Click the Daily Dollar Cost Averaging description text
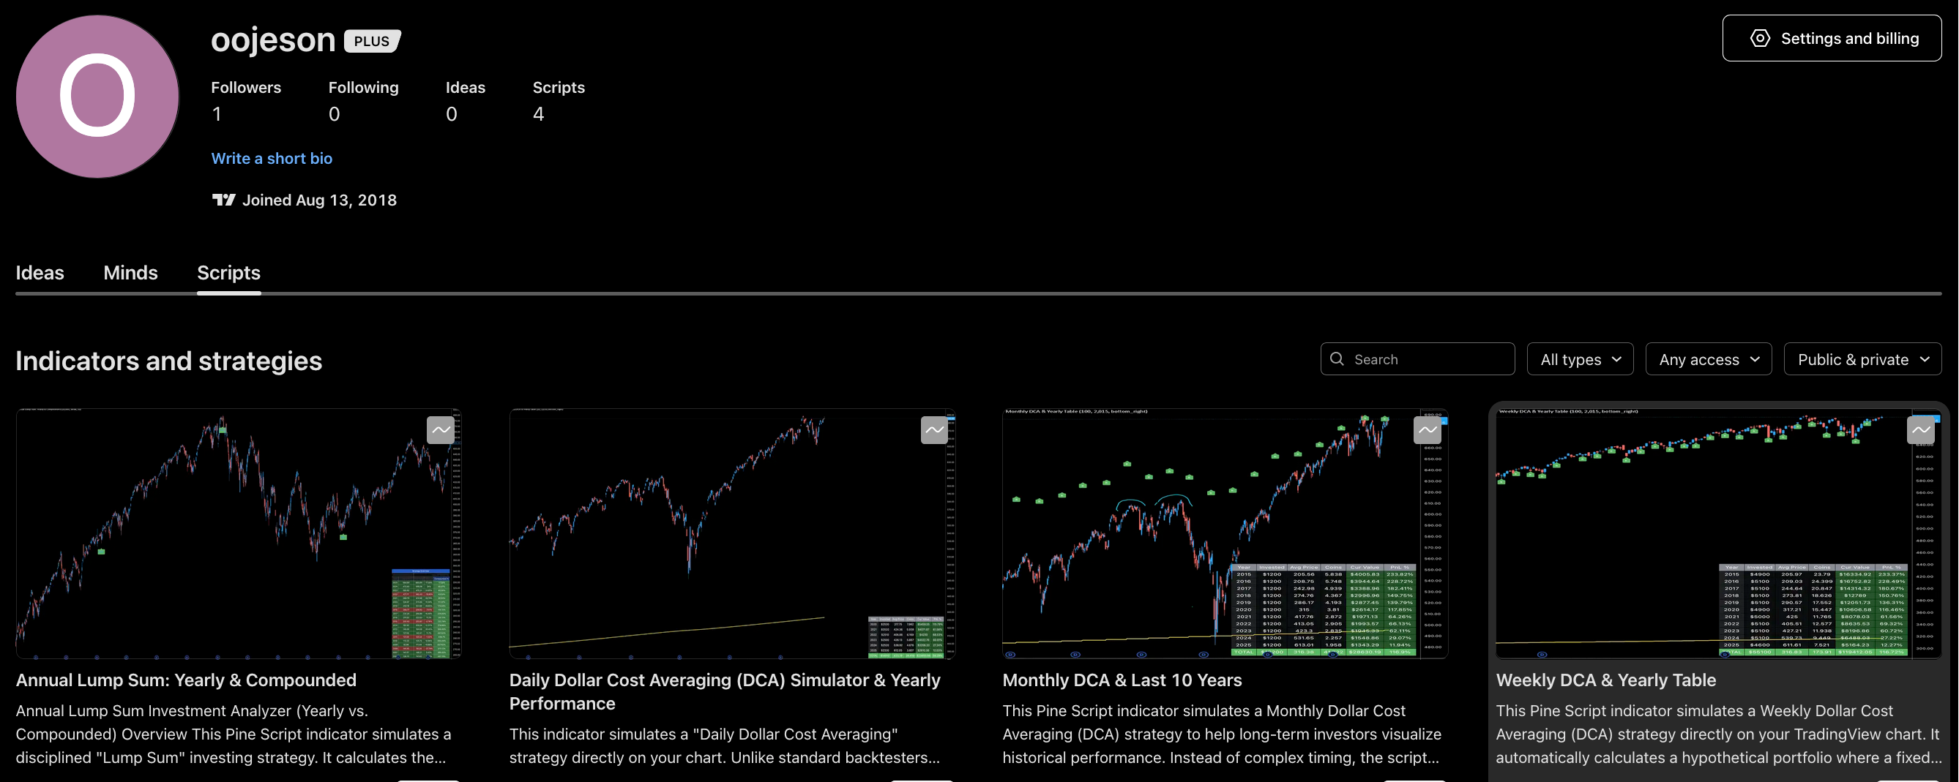1959x782 pixels. coord(725,746)
